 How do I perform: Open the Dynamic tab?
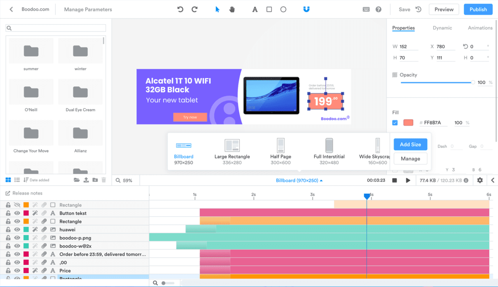[443, 28]
